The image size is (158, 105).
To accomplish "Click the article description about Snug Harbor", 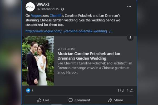I will (94, 67).
